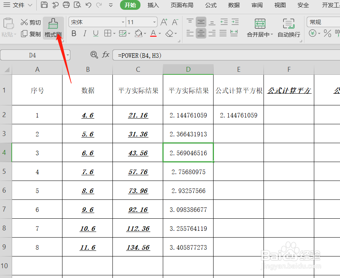Toggle Italic formatting

(x=85, y=34)
